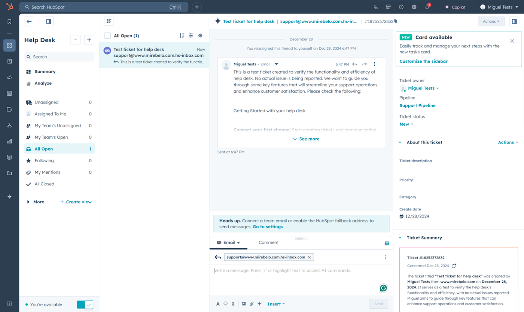Viewport: 524px width, 312px height.
Task: Copy the ticket ID #18252372832
Action: coord(396,21)
